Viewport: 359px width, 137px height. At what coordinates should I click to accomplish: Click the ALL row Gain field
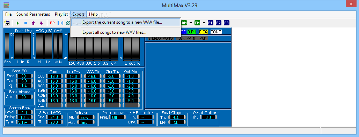click(x=54, y=105)
